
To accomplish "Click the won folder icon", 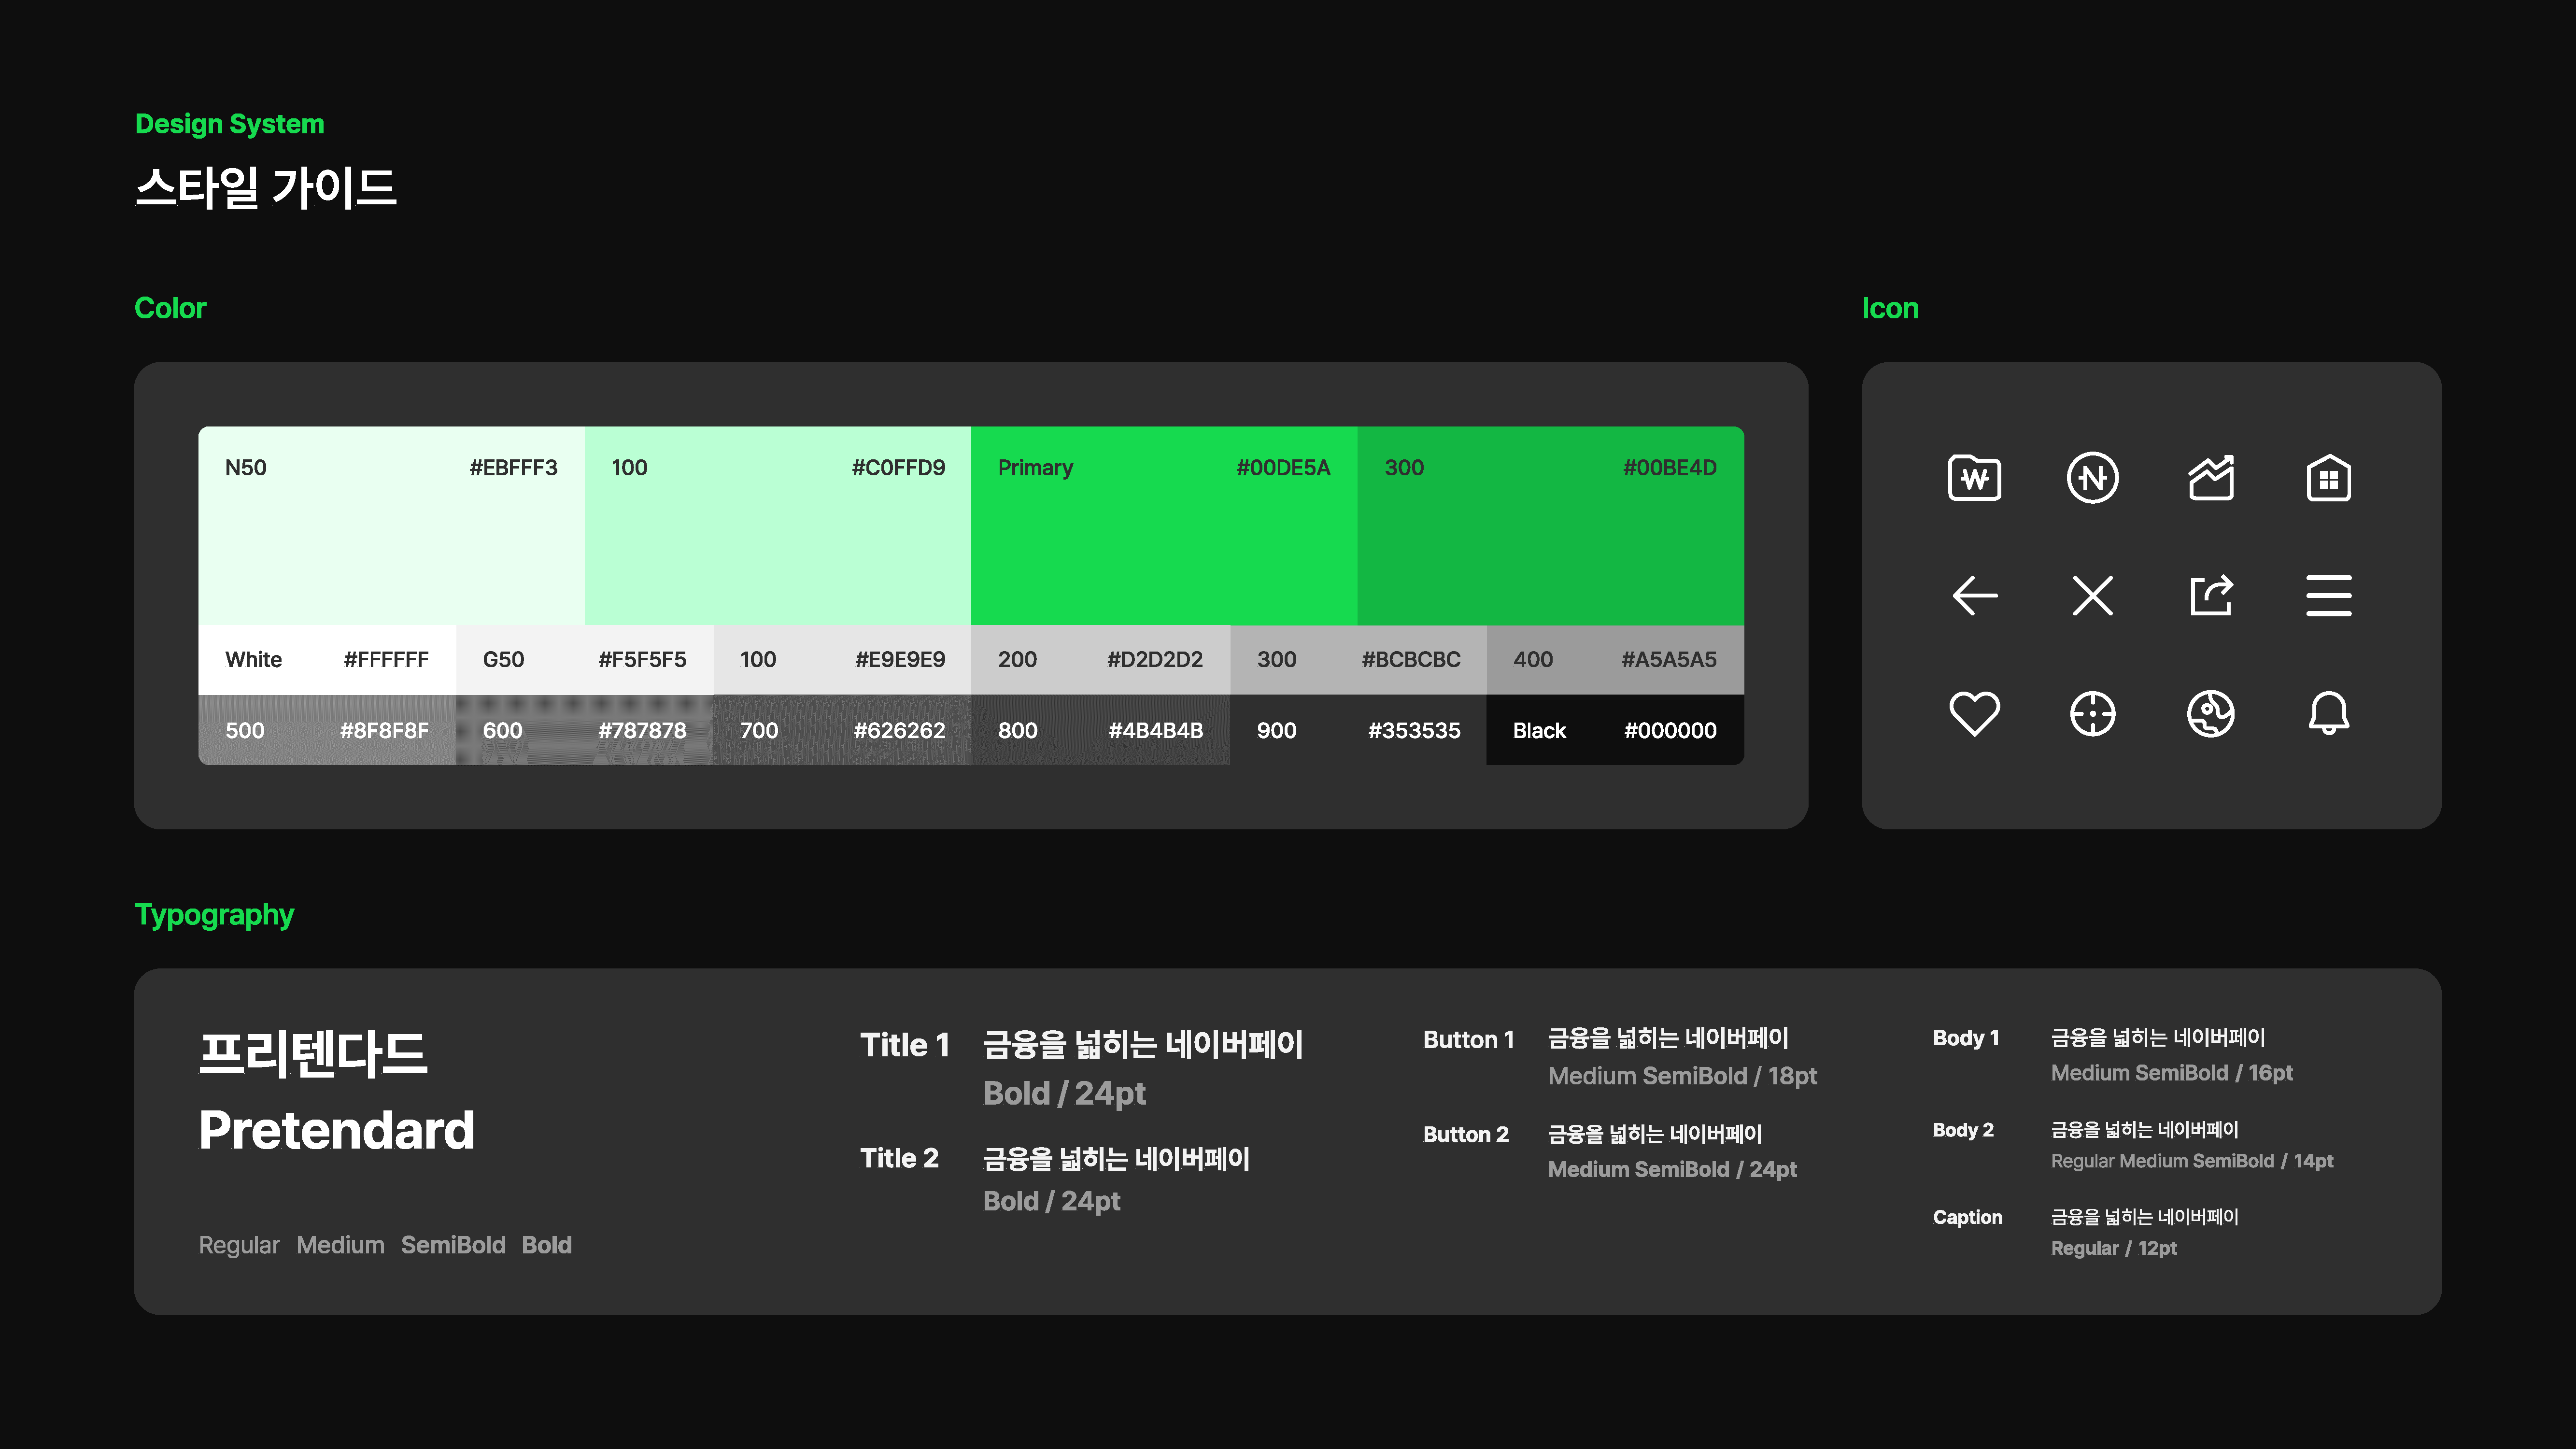I will coord(1974,478).
